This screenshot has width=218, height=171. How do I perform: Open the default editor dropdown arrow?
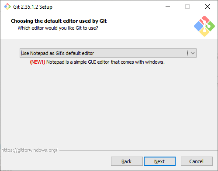point(193,53)
